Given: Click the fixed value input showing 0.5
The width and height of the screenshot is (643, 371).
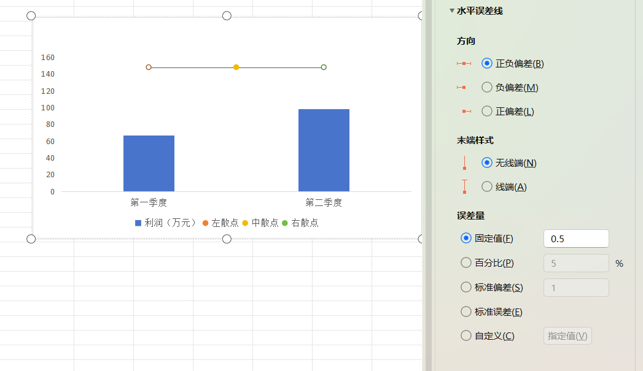Looking at the screenshot, I should point(575,238).
